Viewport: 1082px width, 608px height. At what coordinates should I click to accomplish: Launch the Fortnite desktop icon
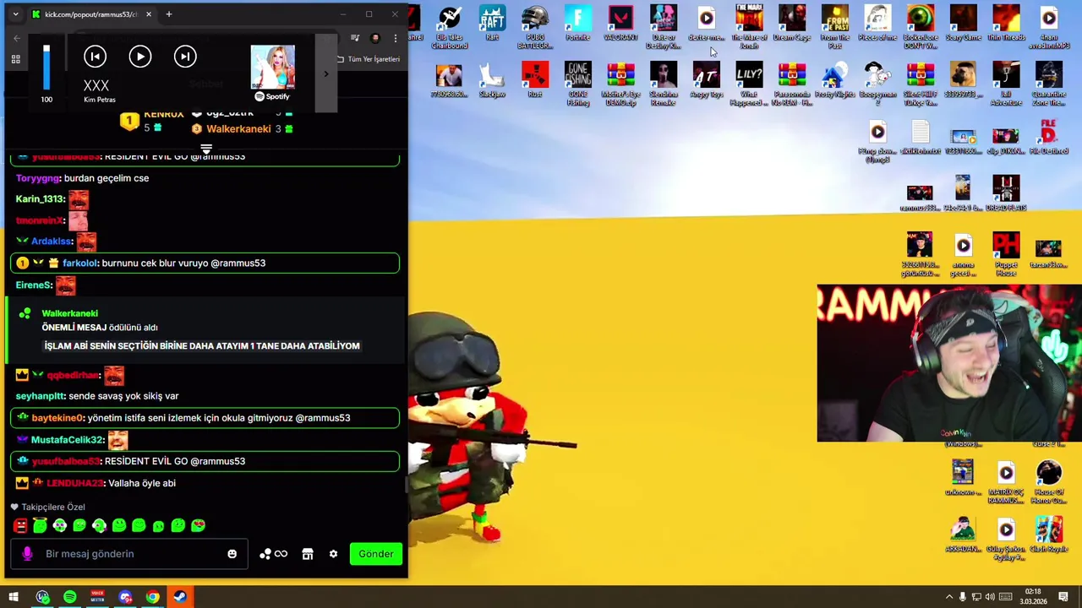pyautogui.click(x=578, y=24)
